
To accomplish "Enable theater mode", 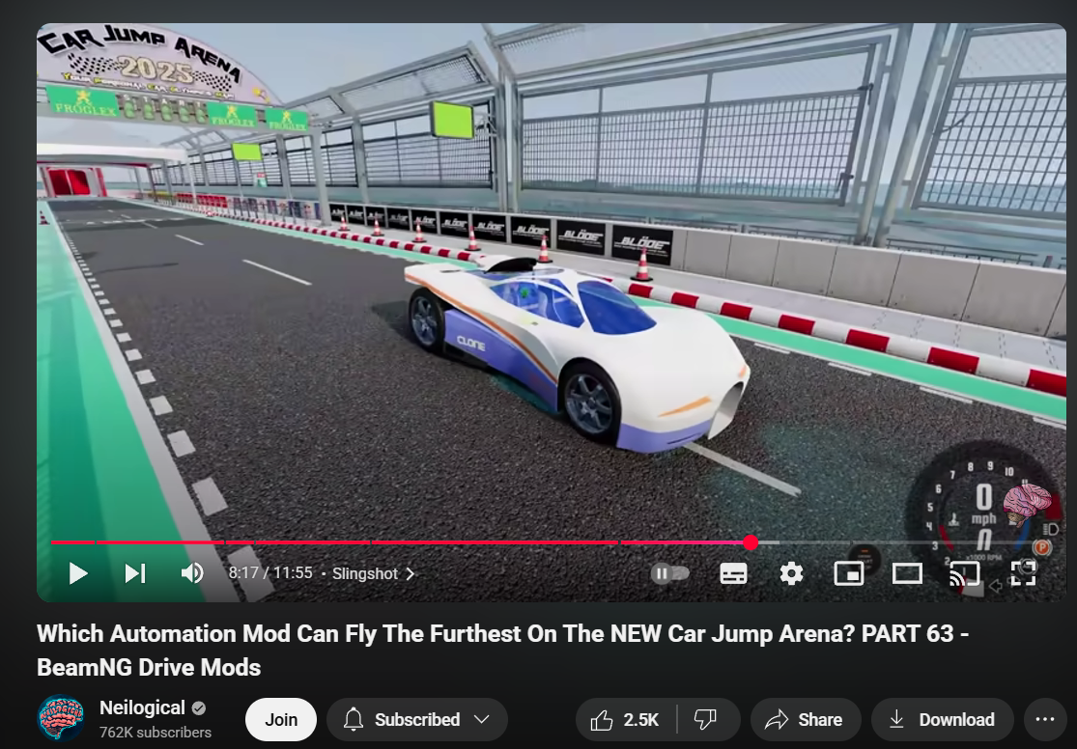I will (x=907, y=573).
